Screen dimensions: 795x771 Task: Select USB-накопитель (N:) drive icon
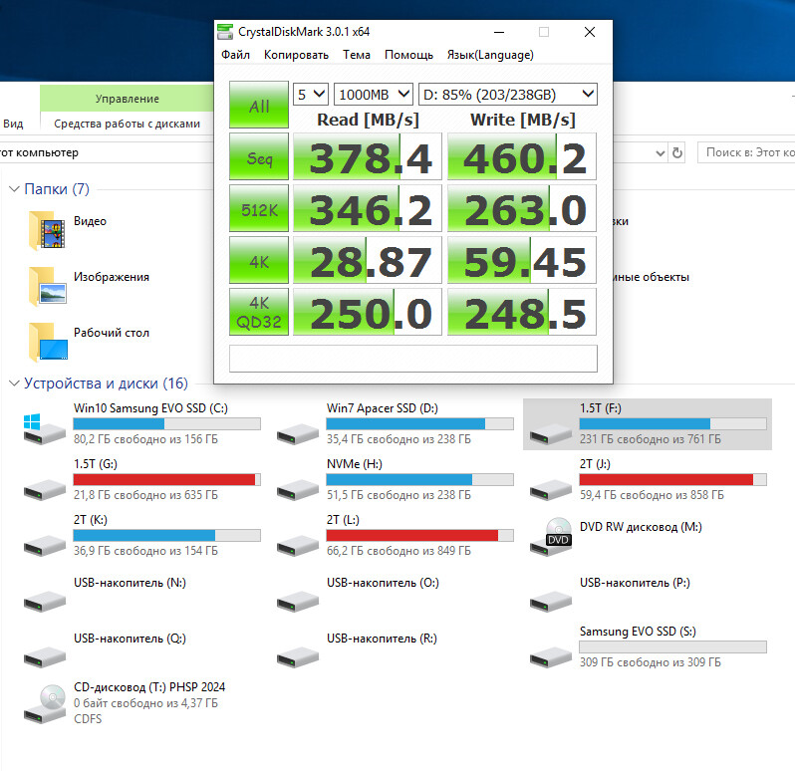44,601
